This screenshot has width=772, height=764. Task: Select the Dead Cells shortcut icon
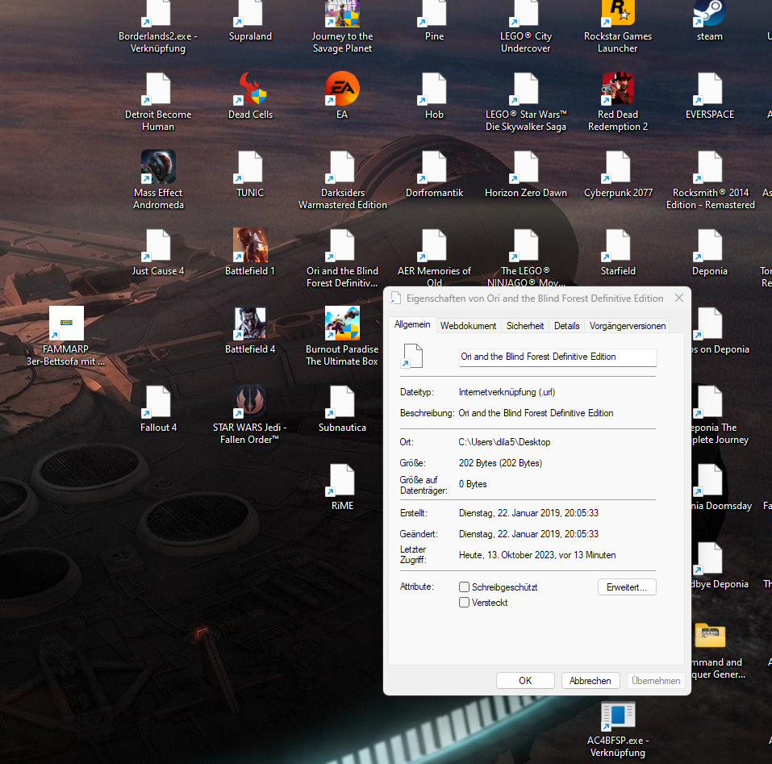(x=250, y=89)
